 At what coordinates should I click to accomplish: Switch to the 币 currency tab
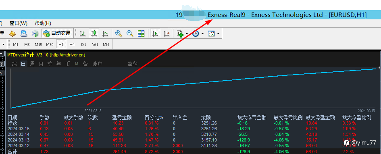click(x=67, y=64)
